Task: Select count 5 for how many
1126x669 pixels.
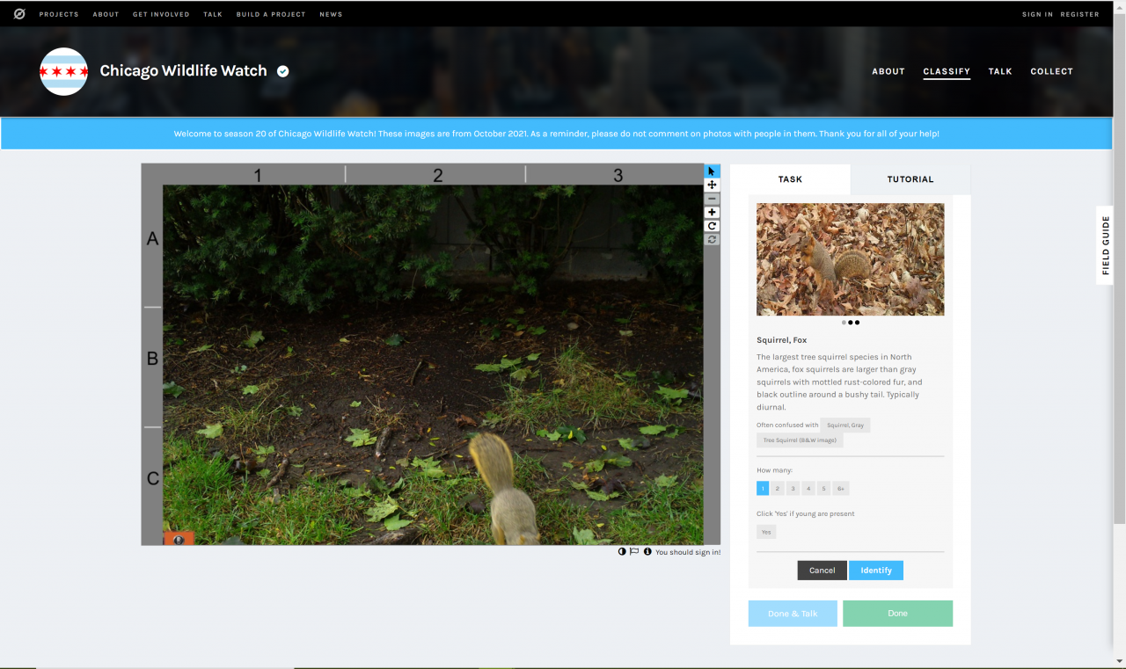Action: [x=823, y=488]
